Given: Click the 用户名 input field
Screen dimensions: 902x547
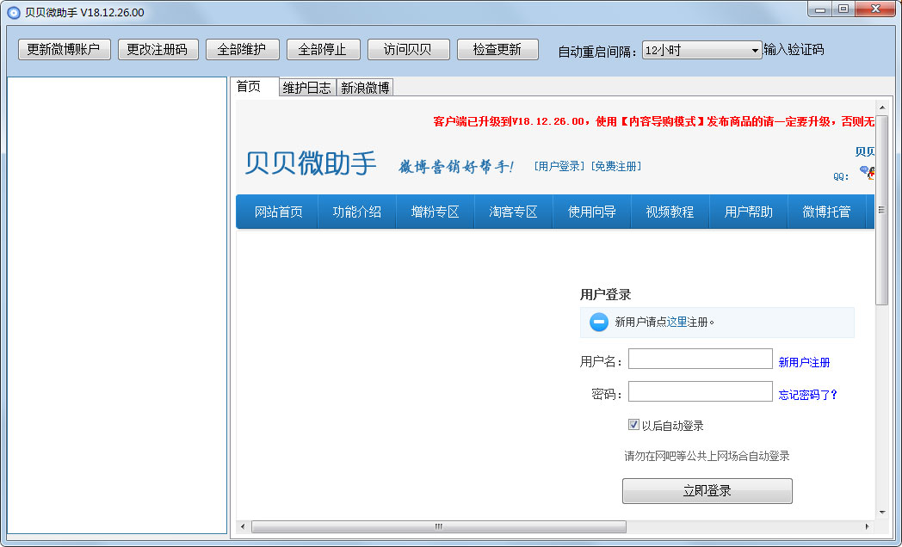Looking at the screenshot, I should [700, 359].
